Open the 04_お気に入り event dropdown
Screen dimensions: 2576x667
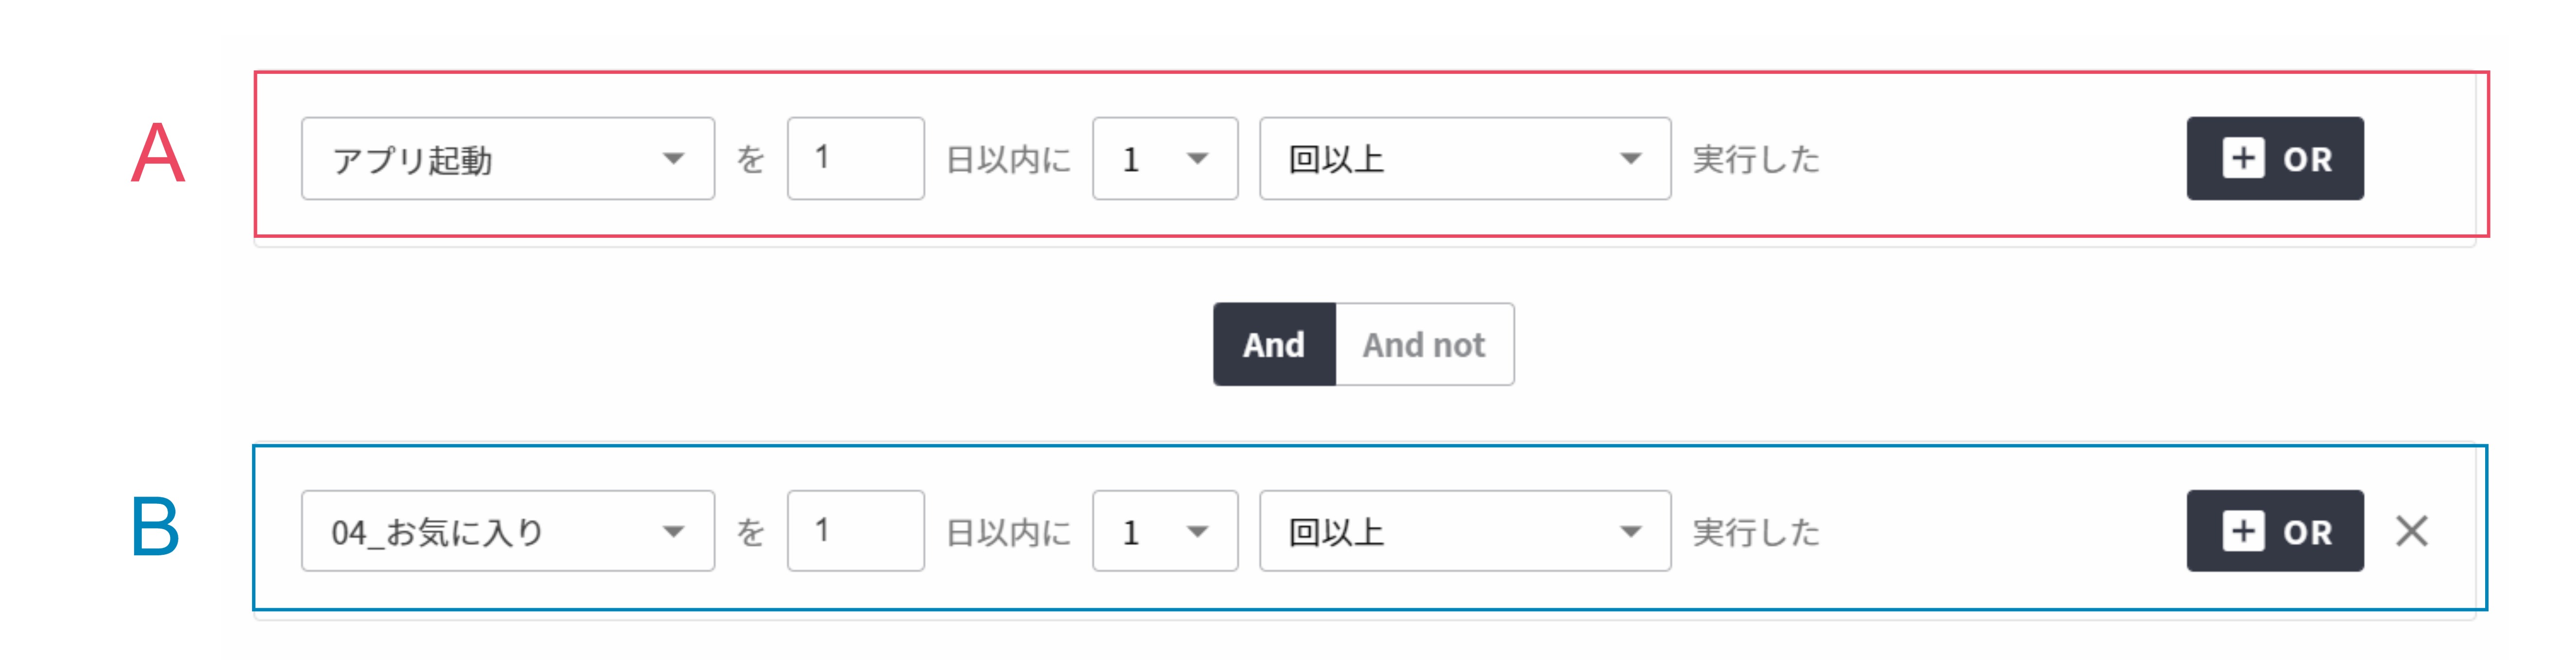(508, 531)
